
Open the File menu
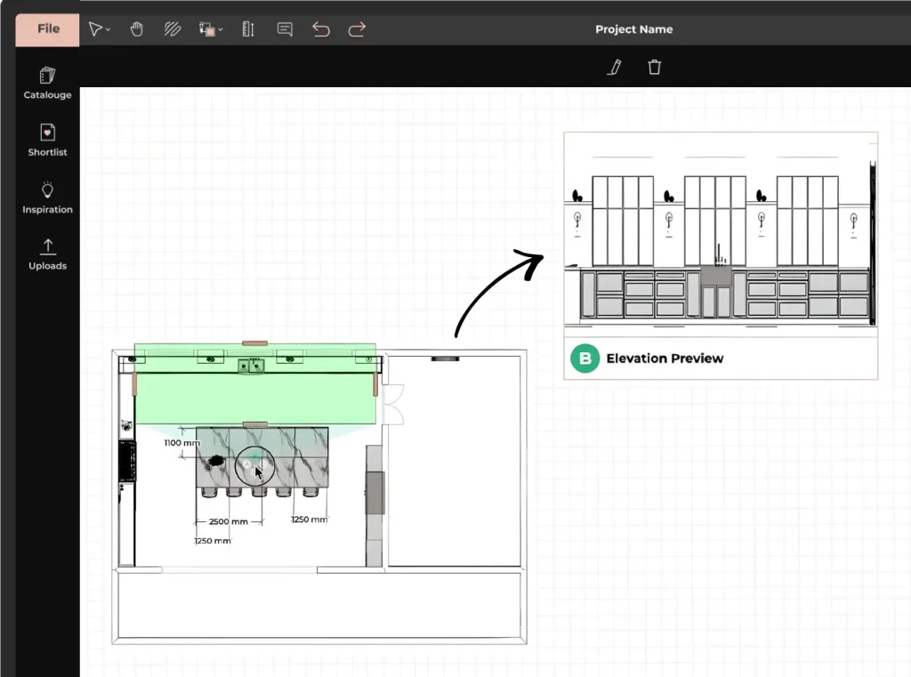pyautogui.click(x=48, y=28)
